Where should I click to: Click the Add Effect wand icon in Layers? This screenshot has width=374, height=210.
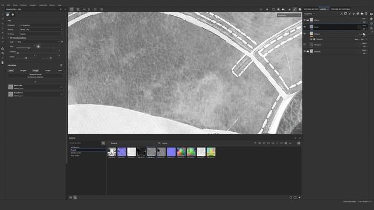click(341, 14)
